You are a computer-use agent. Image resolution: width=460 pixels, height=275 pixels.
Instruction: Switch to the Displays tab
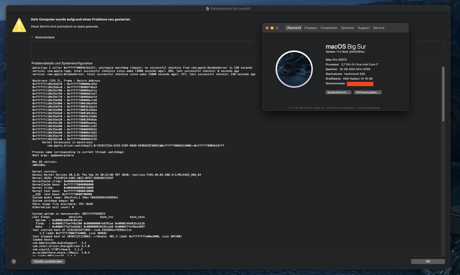coord(311,28)
